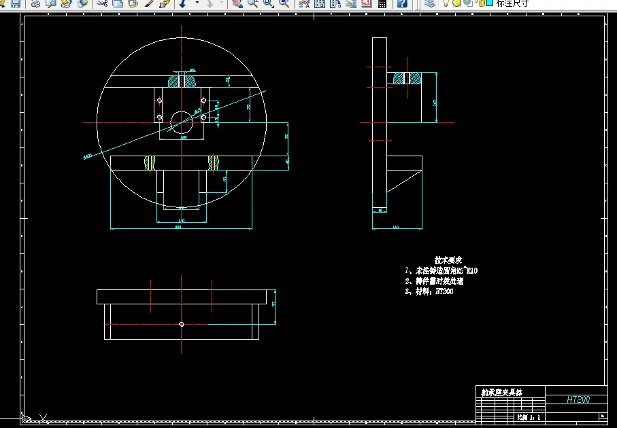The height and width of the screenshot is (428, 617).
Task: Click the 轴承座夹具体 title block text
Action: [502, 392]
